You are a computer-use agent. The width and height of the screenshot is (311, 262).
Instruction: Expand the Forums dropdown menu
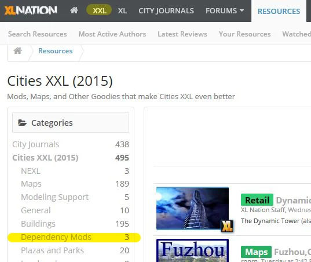tap(225, 10)
